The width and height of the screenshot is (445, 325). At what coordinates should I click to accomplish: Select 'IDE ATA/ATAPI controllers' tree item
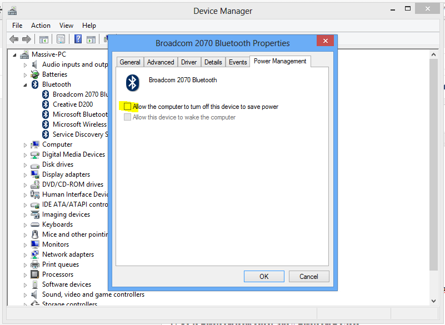click(75, 204)
